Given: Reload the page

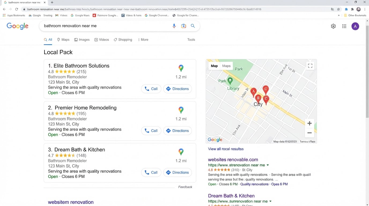Looking at the screenshot, I should pyautogui.click(x=17, y=9).
